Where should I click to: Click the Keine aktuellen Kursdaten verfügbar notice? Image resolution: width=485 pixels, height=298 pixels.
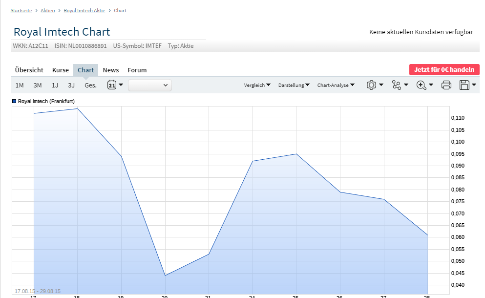tap(421, 32)
